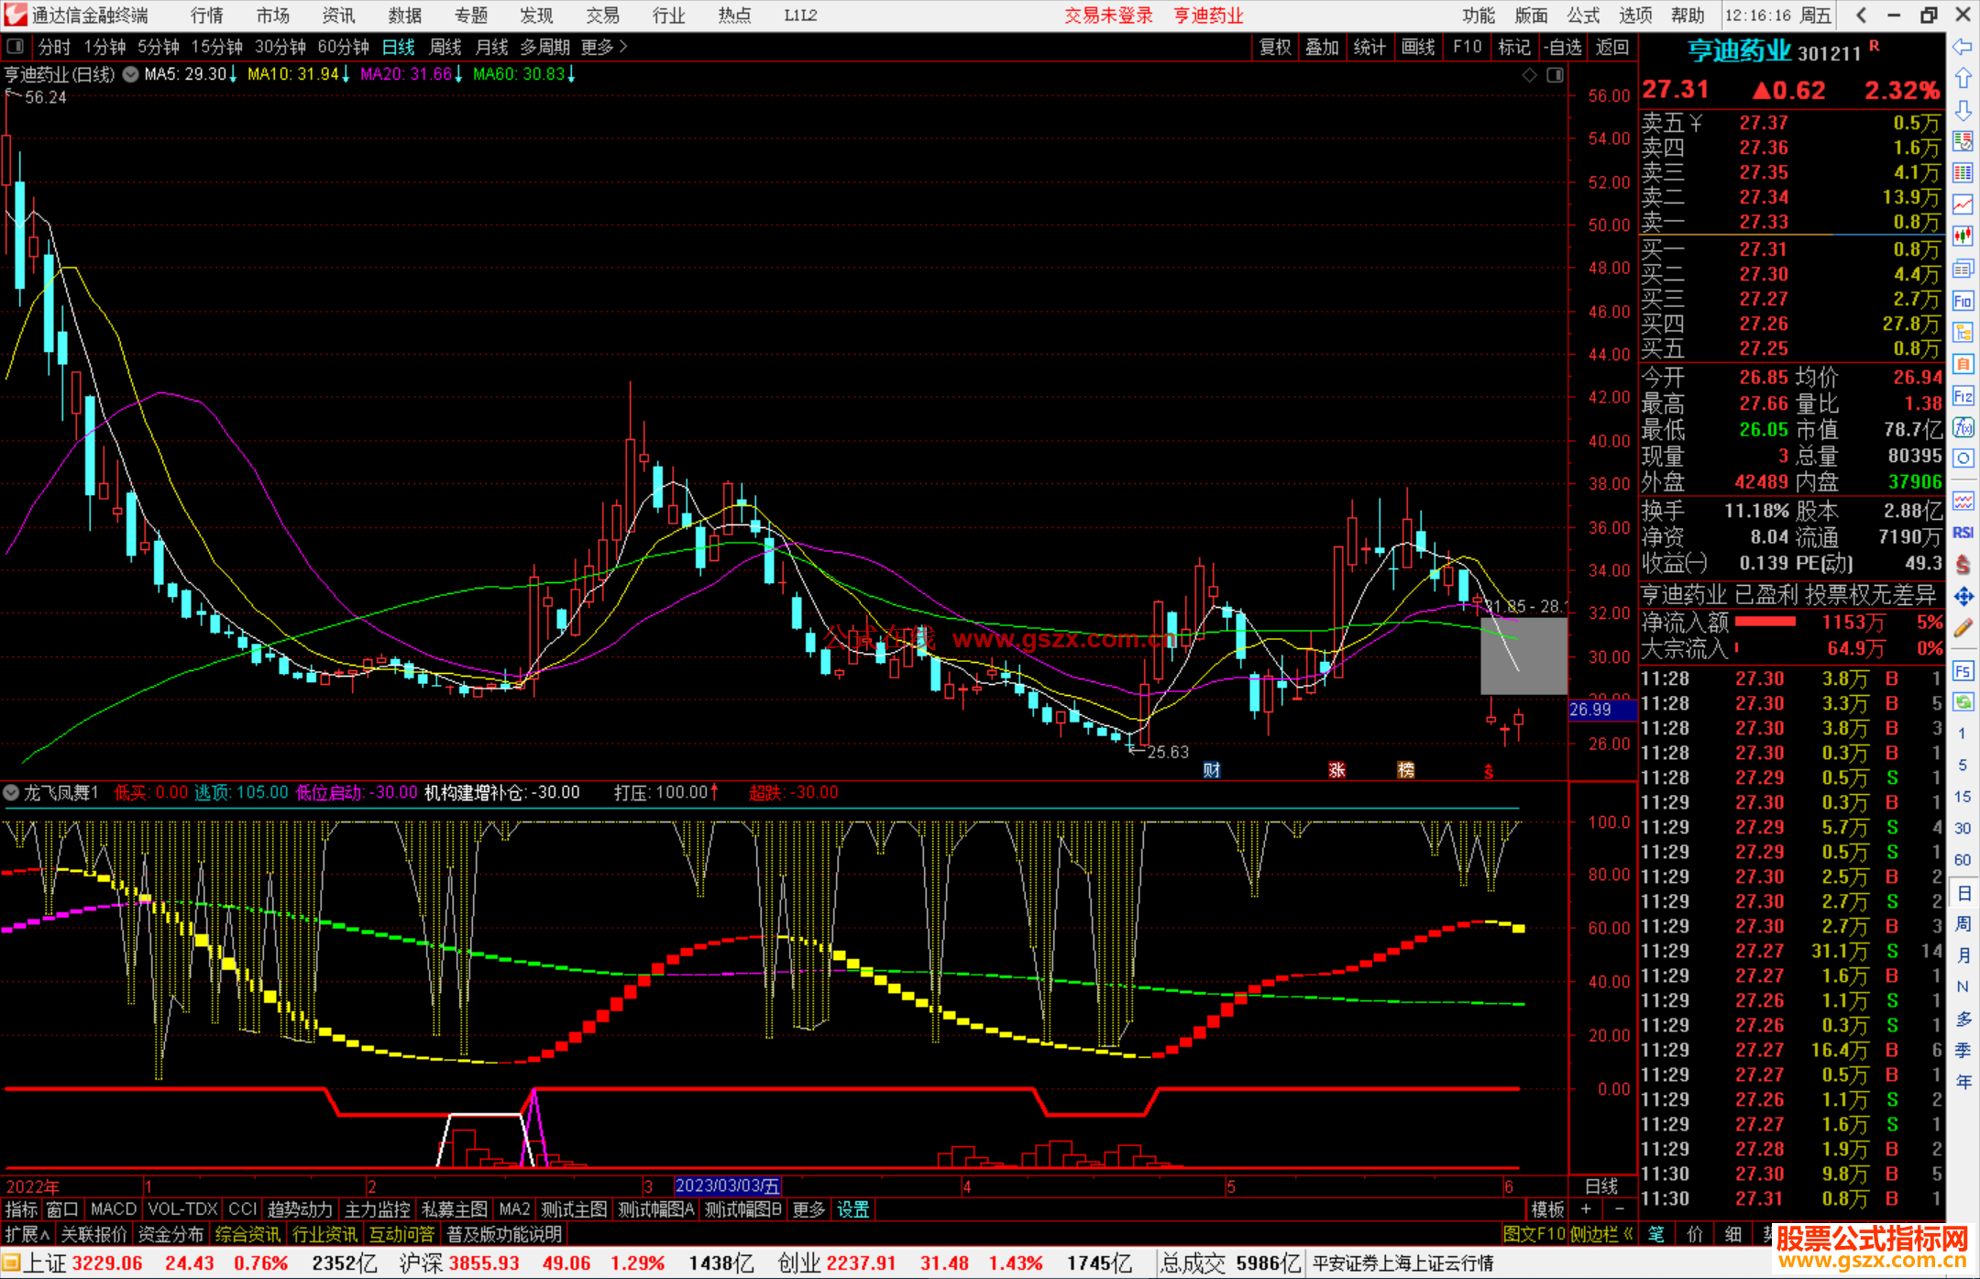
Task: Click the red 净流入额 bar
Action: pos(1765,622)
